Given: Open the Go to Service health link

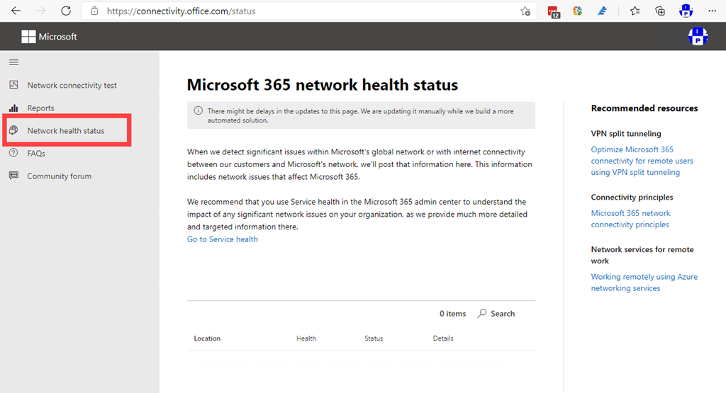Looking at the screenshot, I should click(x=222, y=239).
